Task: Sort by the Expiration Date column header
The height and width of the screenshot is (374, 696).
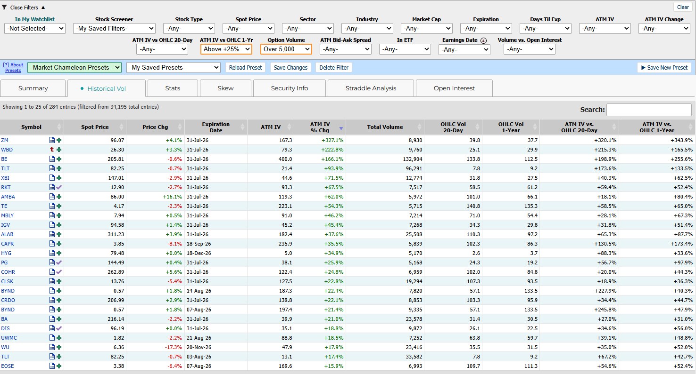Action: 215,127
